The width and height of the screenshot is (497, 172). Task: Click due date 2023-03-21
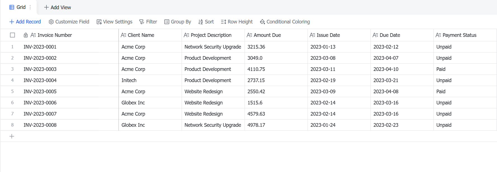tap(402, 80)
